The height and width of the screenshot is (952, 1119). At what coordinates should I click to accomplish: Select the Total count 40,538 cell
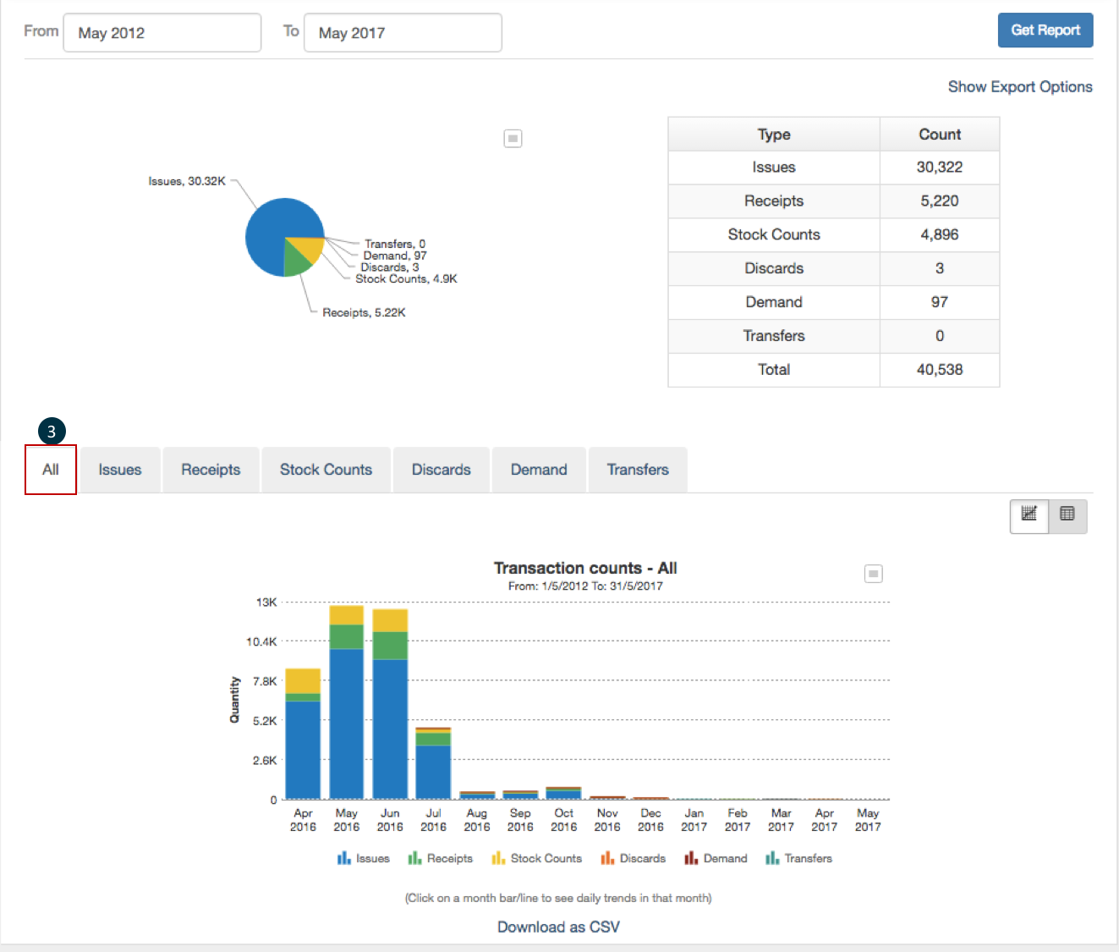click(x=940, y=370)
